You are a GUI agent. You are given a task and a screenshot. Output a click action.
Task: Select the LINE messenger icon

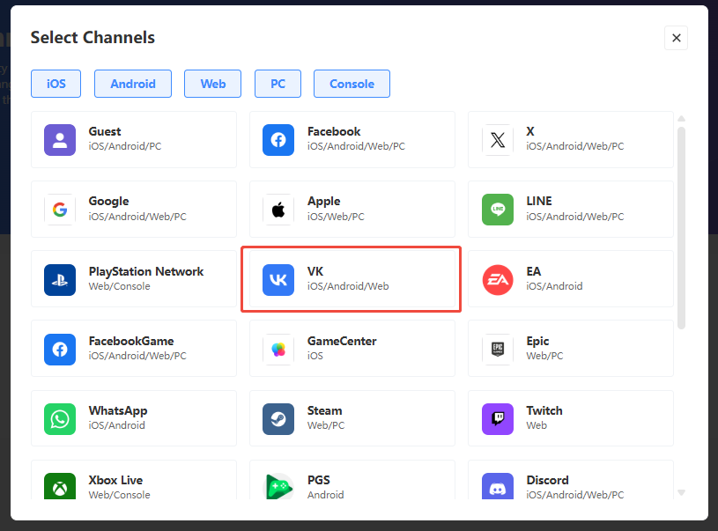[x=498, y=210]
